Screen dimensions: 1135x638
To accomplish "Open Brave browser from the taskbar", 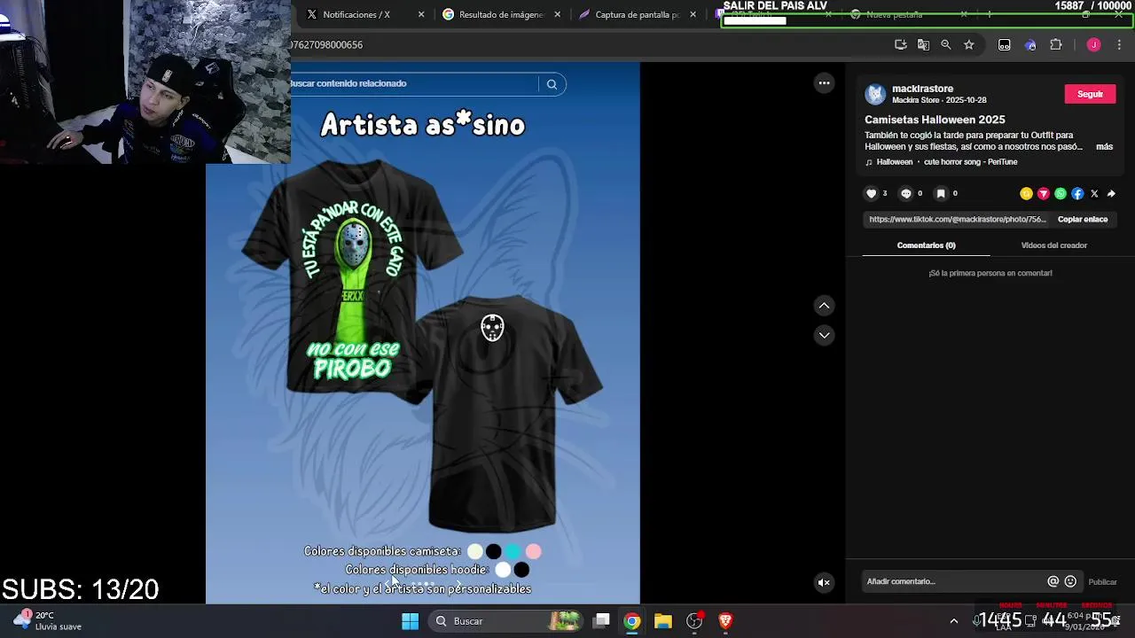I will click(x=725, y=621).
